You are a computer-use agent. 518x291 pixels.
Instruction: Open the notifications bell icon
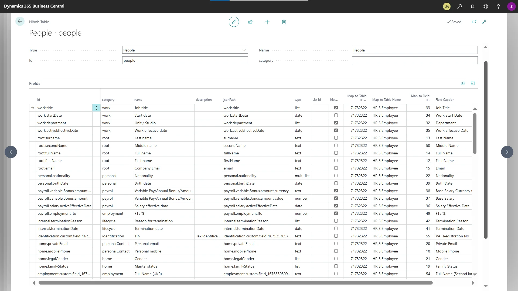click(472, 6)
